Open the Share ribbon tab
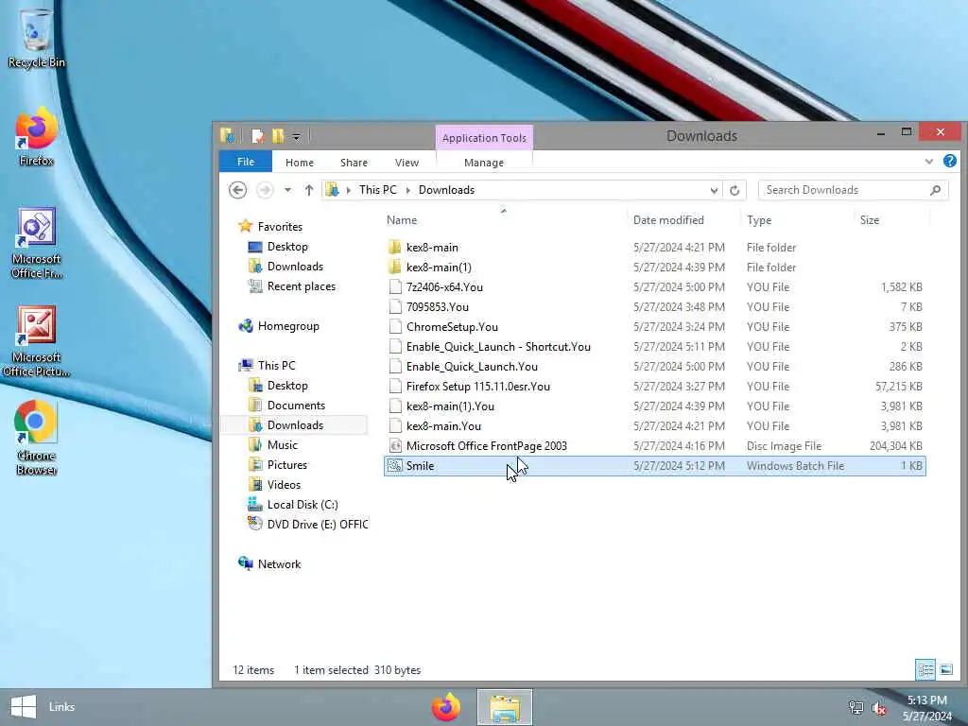968x726 pixels. (x=354, y=163)
